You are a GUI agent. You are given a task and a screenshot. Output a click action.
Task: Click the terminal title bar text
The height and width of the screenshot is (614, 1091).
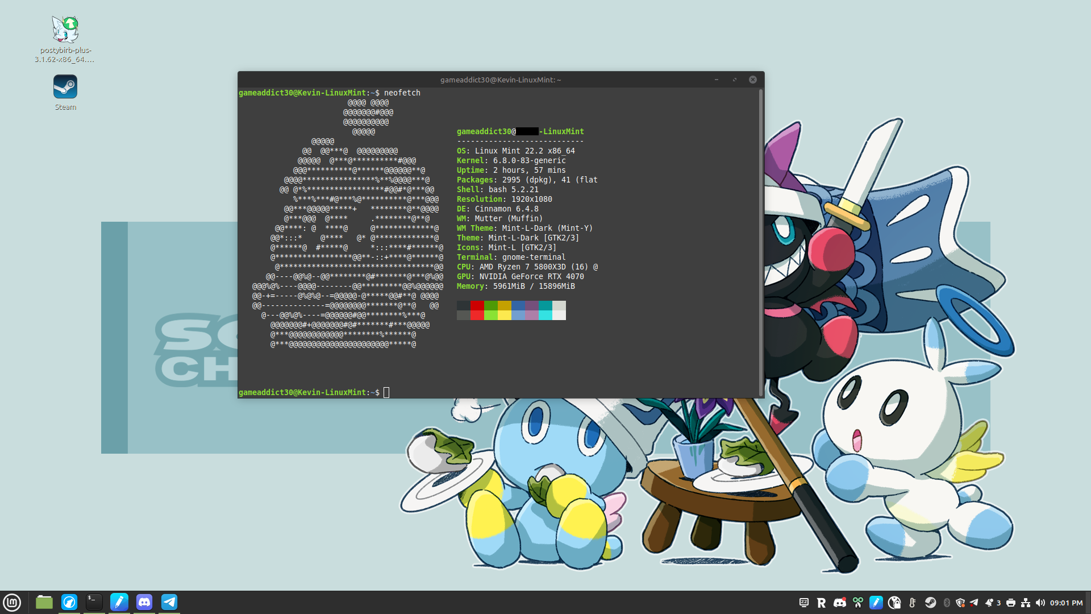(x=501, y=80)
